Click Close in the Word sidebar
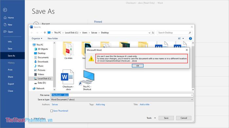 point(10,91)
